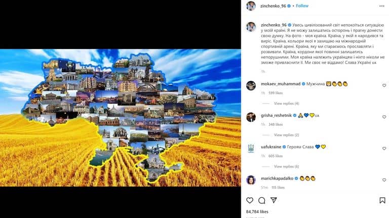Open the three-dot more options menu
The width and height of the screenshot is (389, 218).
click(382, 6)
